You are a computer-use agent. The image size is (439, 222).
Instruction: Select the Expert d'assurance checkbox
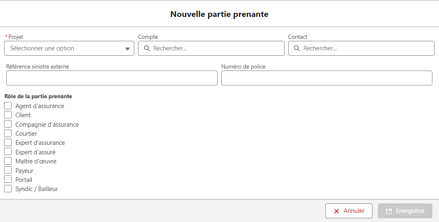(8, 143)
